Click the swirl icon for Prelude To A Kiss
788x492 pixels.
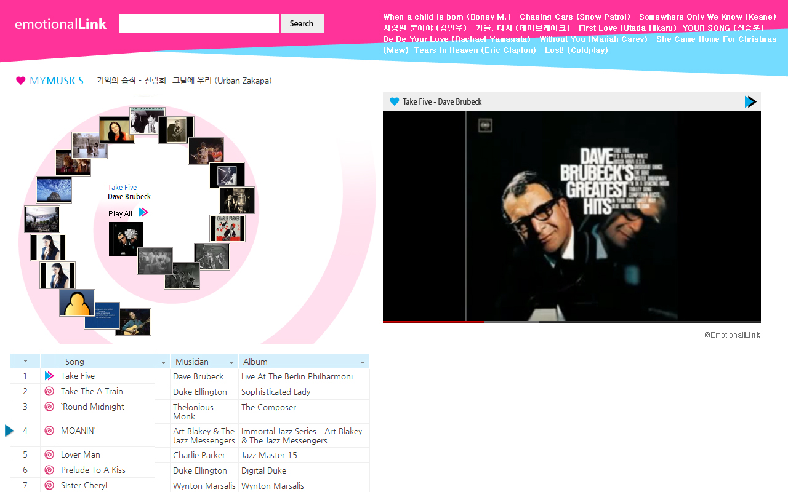(49, 470)
